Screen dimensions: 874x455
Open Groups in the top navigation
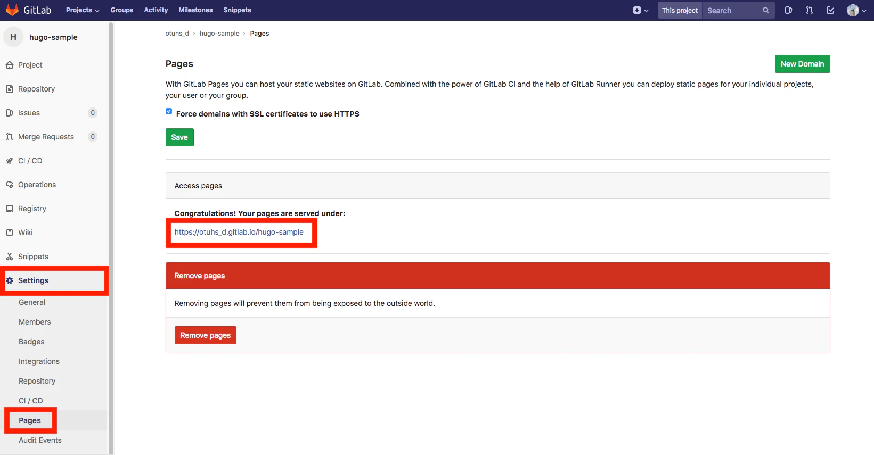(122, 10)
